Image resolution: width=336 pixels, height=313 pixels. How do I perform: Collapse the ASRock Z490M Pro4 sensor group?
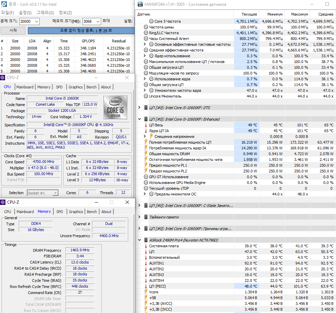pos(139,240)
